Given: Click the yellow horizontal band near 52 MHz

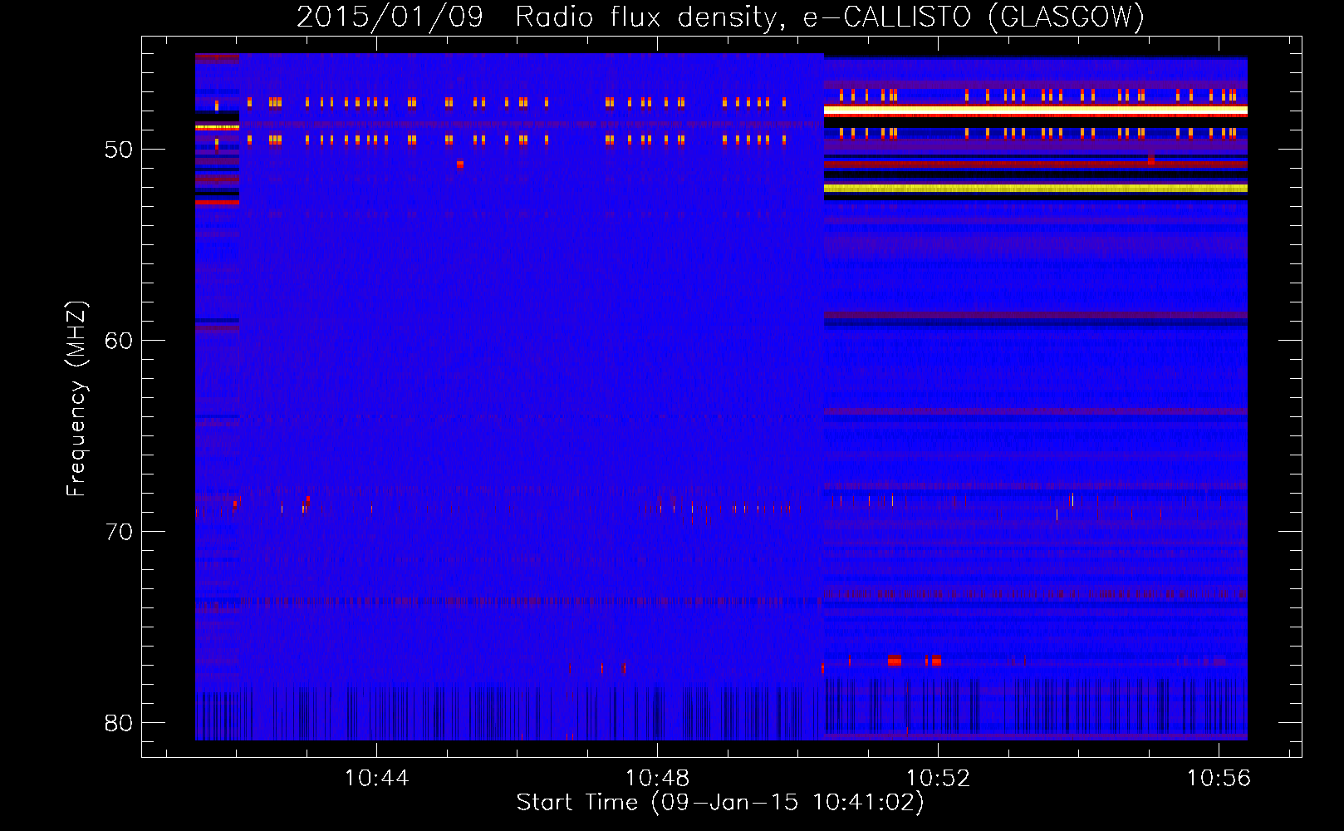Looking at the screenshot, I should [1036, 189].
